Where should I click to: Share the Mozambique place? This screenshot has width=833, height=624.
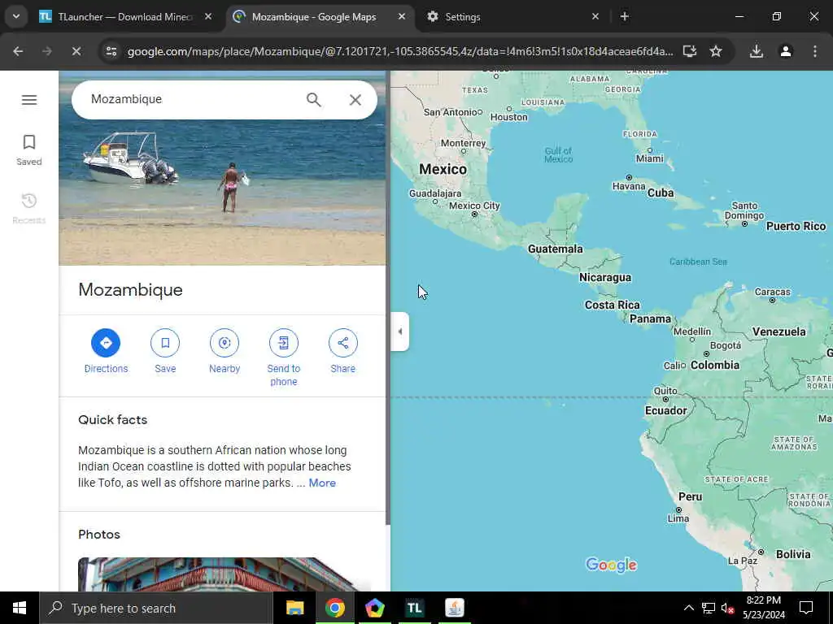click(343, 351)
